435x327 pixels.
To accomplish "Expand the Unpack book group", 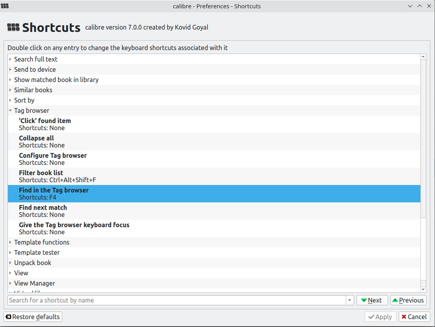I will click(x=10, y=263).
